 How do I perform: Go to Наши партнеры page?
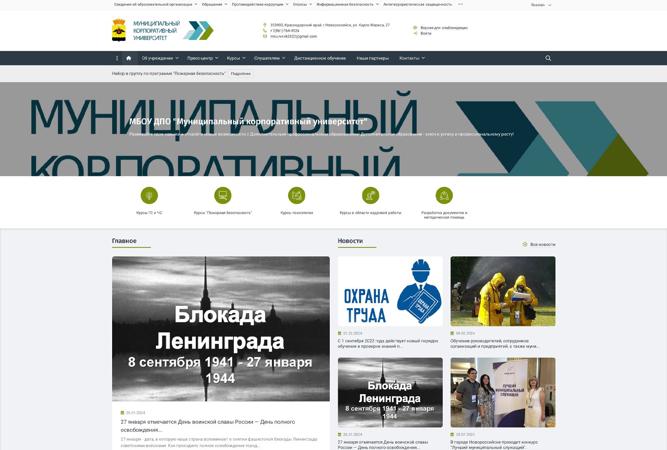[x=372, y=58]
